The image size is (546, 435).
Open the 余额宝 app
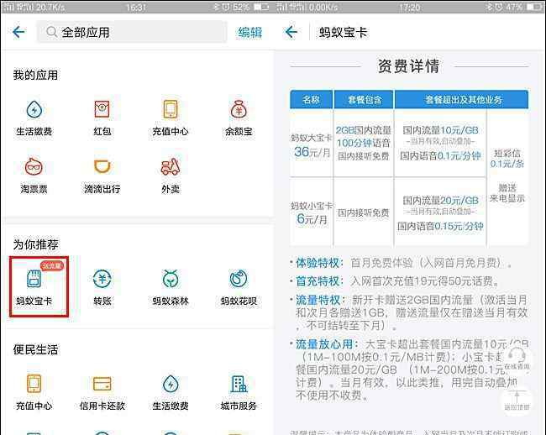tap(239, 118)
